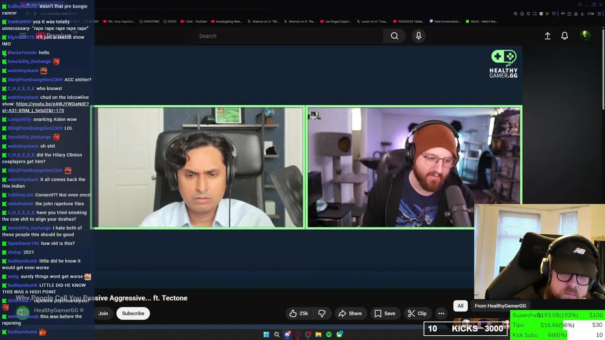Click the right video feed with beanie guest
This screenshot has width=605, height=340.
click(x=414, y=168)
